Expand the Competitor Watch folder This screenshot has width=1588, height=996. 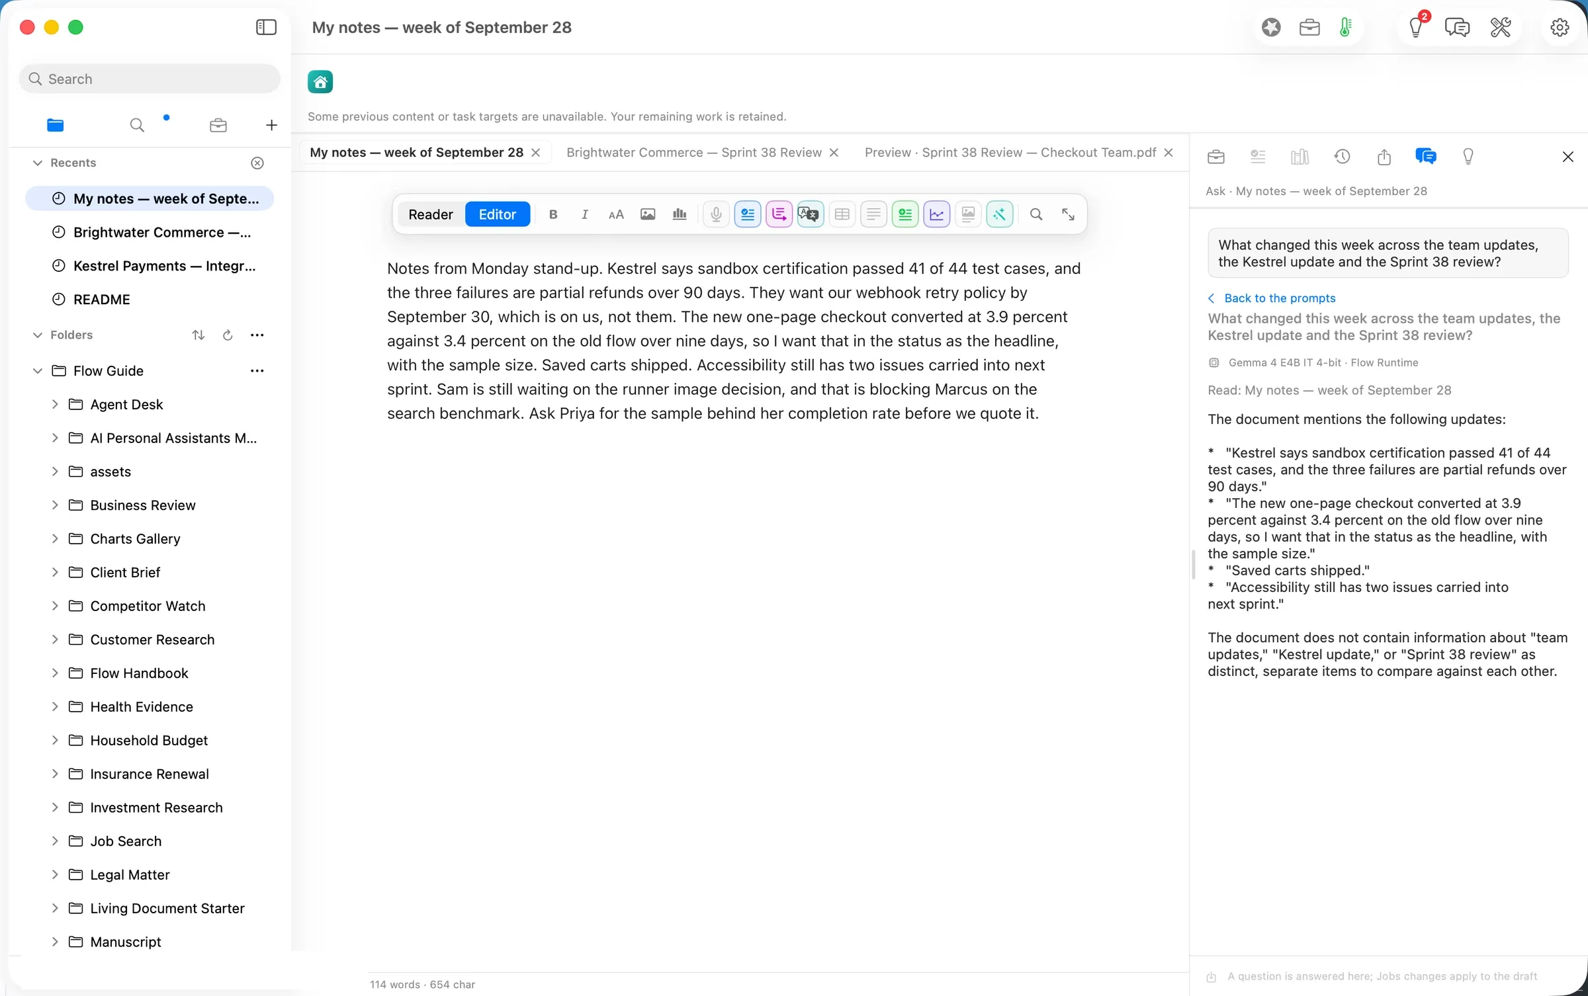(x=55, y=606)
